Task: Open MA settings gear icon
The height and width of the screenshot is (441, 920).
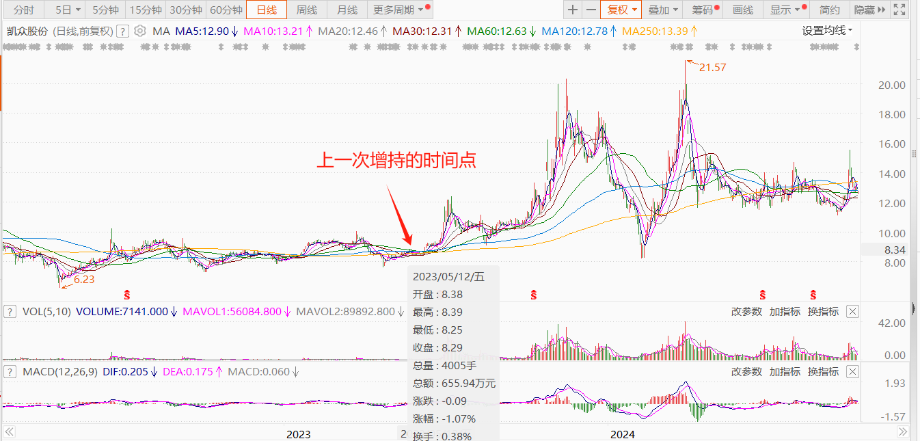Action: point(140,31)
